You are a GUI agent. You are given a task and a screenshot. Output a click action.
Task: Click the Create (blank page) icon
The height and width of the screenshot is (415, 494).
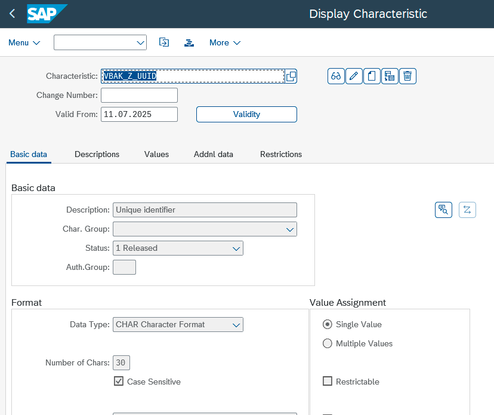pos(372,76)
